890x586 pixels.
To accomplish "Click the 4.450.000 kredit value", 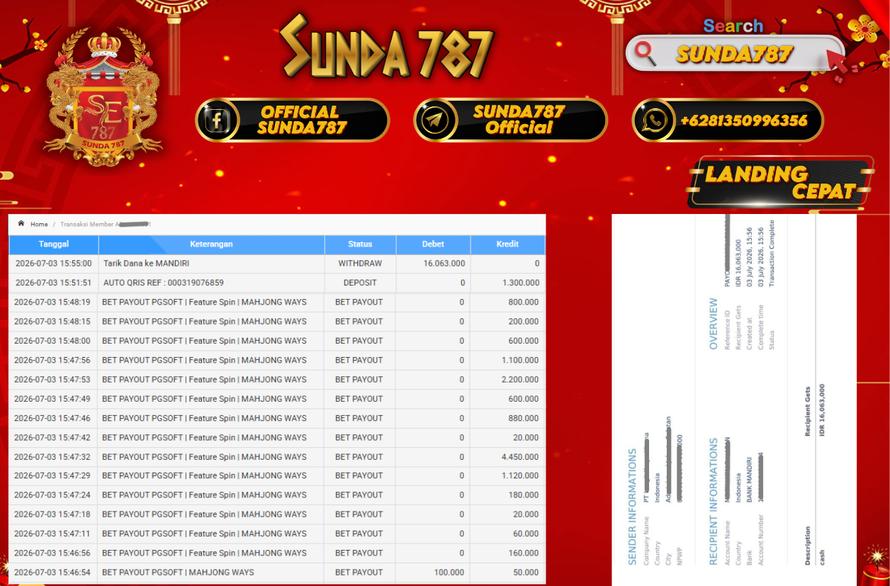I will coord(519,457).
